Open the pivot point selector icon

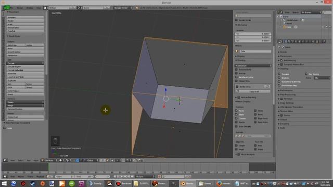(x=68, y=161)
